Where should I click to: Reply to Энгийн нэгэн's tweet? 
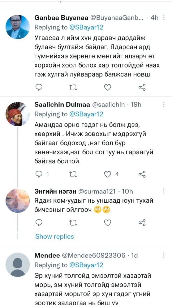pyautogui.click(x=39, y=223)
